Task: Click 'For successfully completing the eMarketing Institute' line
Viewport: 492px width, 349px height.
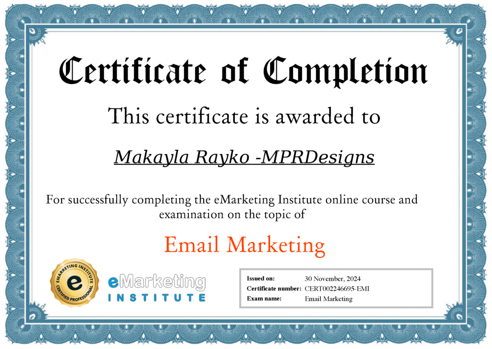Action: (232, 200)
